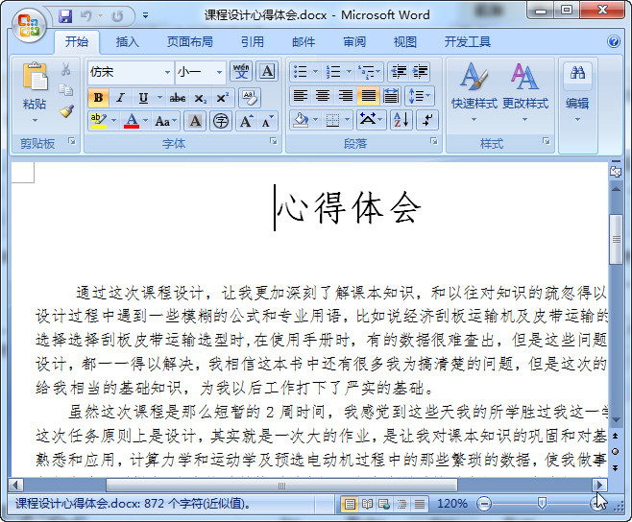632x522 pixels.
Task: Apply distributed alignment icon
Action: point(391,96)
